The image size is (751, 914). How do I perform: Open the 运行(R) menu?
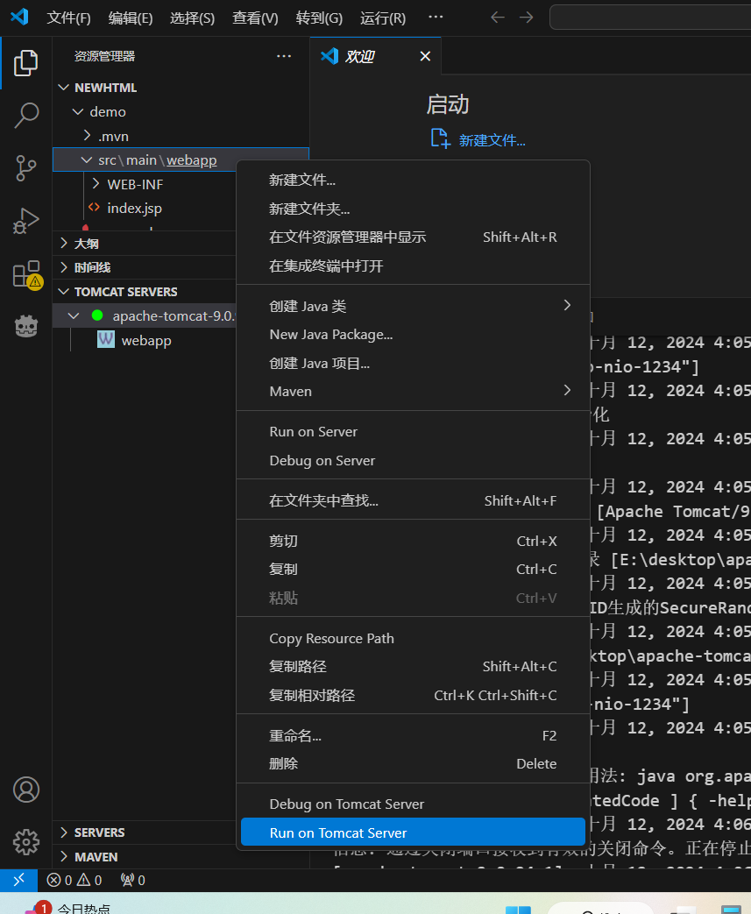pos(382,18)
